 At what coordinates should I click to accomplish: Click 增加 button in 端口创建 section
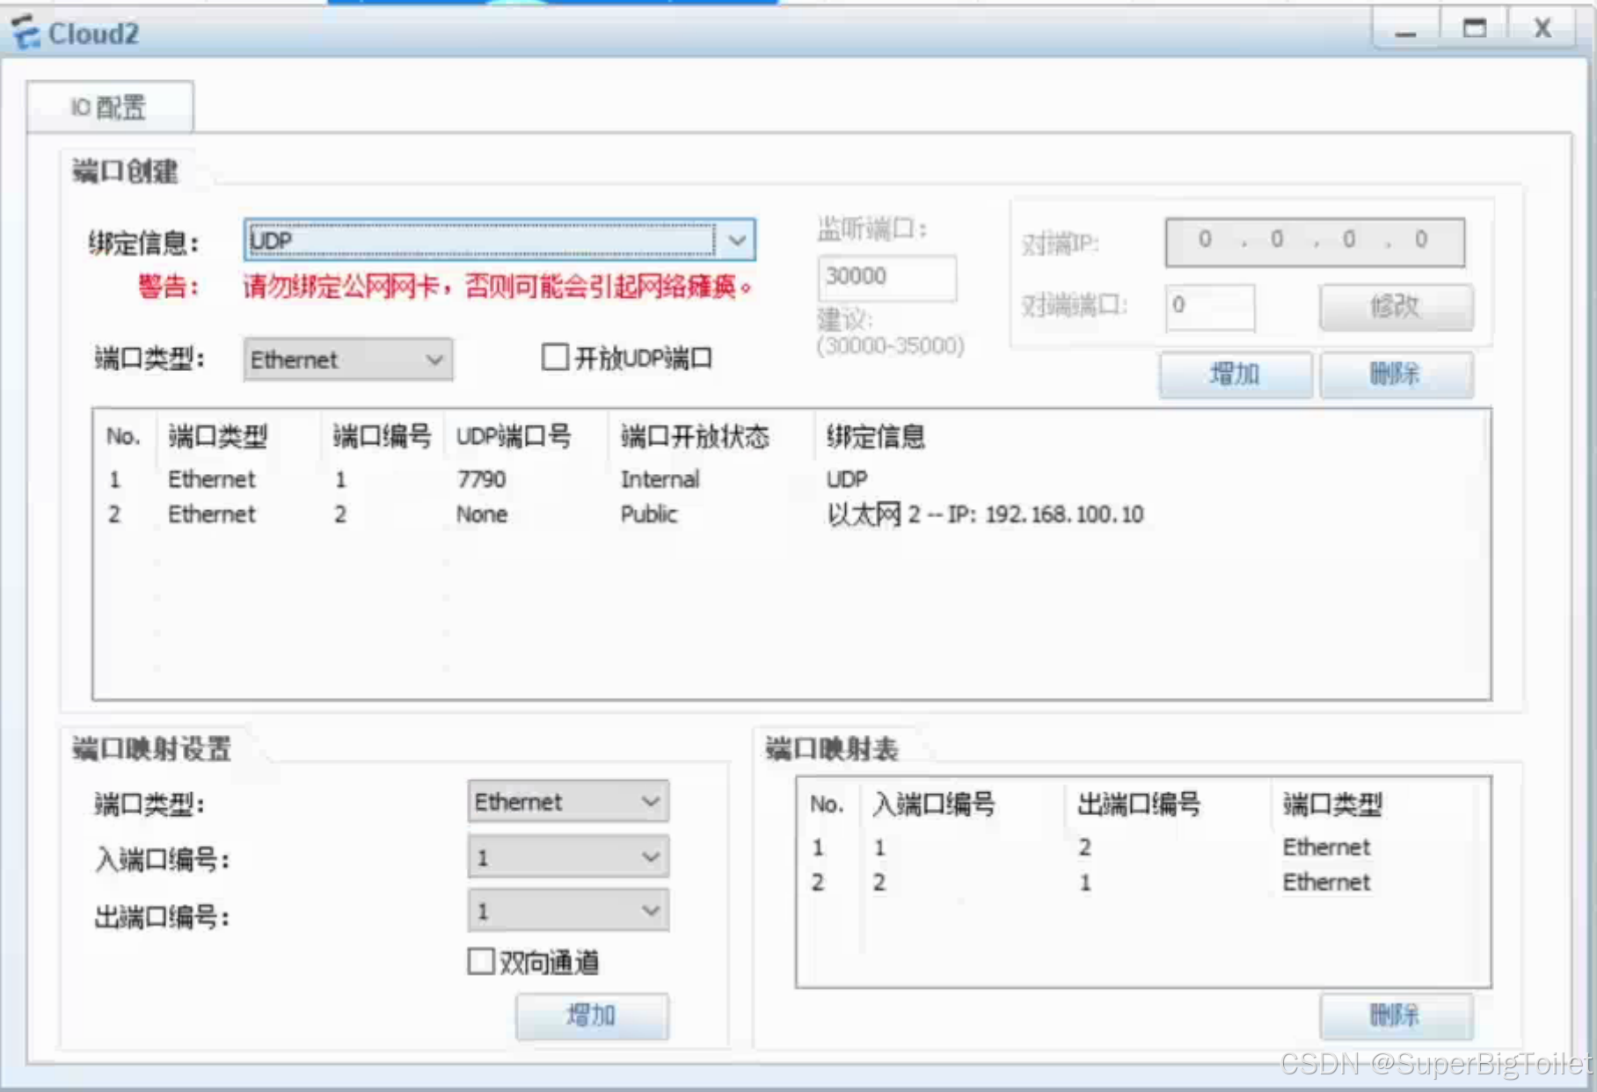1236,375
